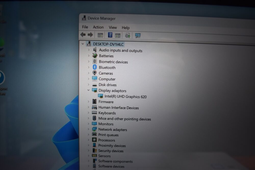The image size is (255, 170).
Task: Expand the Firmware category arrow
Action: point(88,102)
